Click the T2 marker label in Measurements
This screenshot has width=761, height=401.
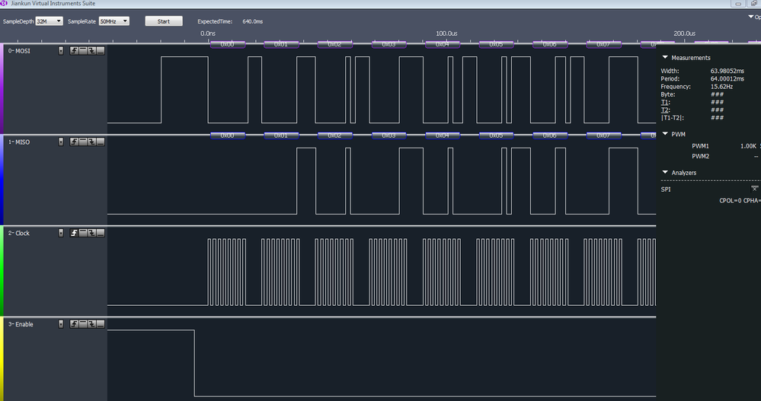click(x=665, y=110)
